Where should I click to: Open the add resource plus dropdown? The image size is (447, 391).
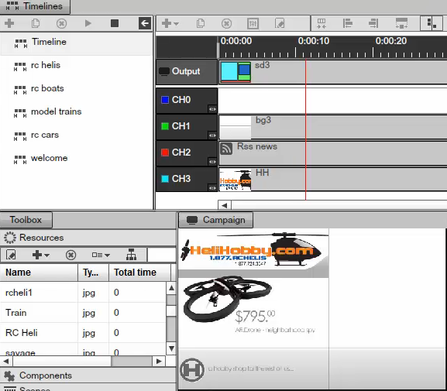41,255
